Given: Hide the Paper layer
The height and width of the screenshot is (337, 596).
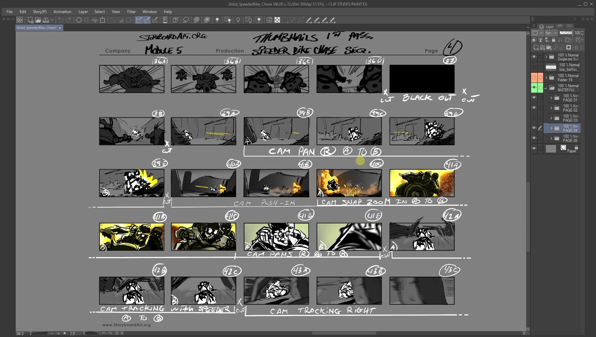Looking at the screenshot, I should coord(534,149).
